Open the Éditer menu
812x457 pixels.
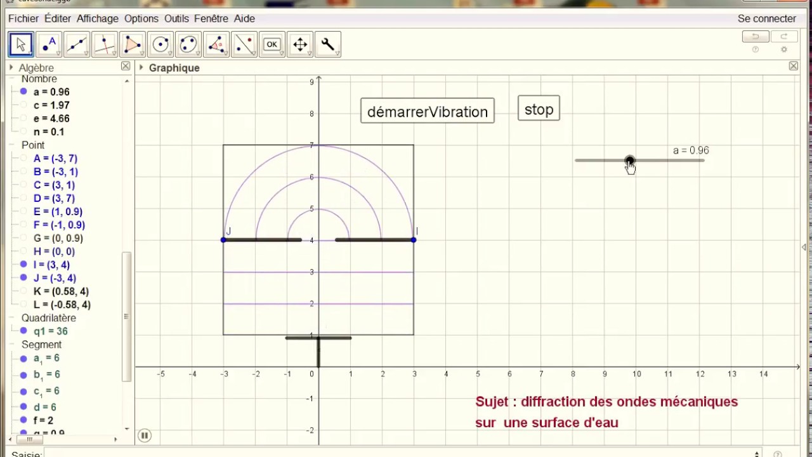pos(58,19)
